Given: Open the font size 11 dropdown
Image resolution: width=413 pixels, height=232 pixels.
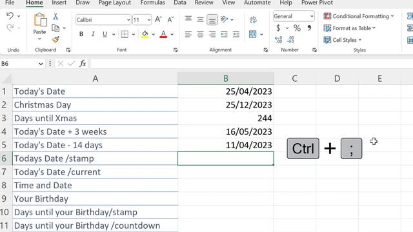Looking at the screenshot, I should (149, 20).
